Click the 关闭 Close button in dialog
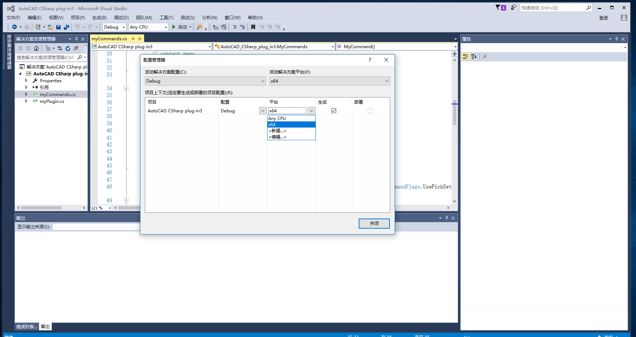This screenshot has width=636, height=337. 374,224
